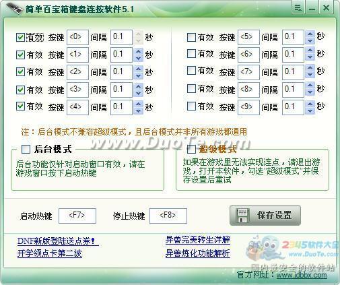Increase interval for key <7> using up arrow
This screenshot has height=285, width=340.
[310, 69]
